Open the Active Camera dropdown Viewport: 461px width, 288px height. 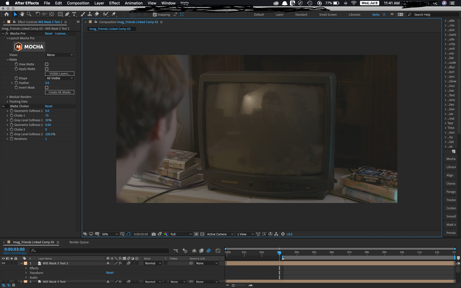pyautogui.click(x=220, y=234)
